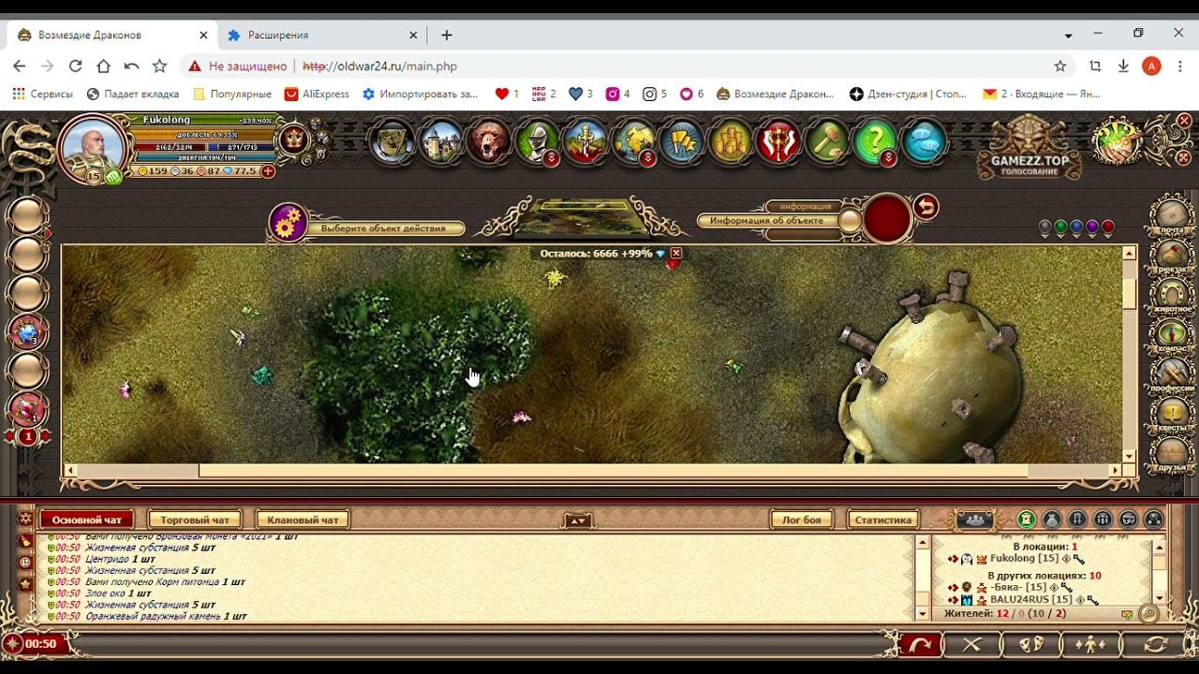Screen dimensions: 1199x674
Task: Toggle the green circle player-list filter
Action: (1027, 520)
